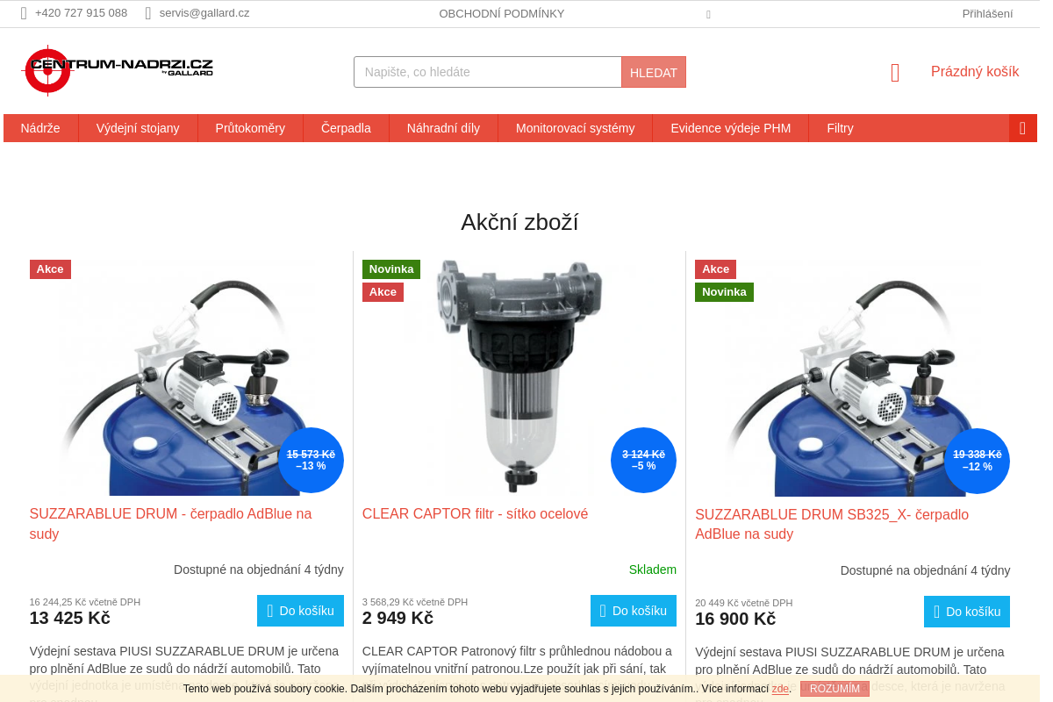The height and width of the screenshot is (702, 1053).
Task: Add SUZZARABLUE DRUM to cart
Action: click(300, 611)
